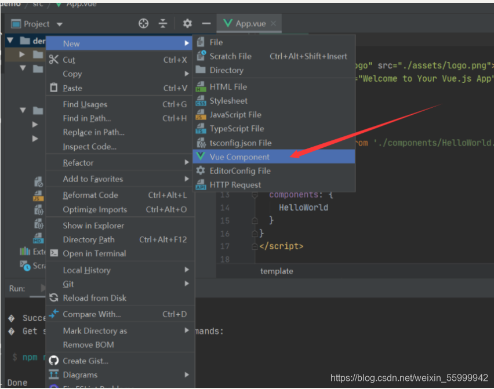Viewport: 494px width, 389px height.
Task: Click the Paste clipboard icon
Action: [x=54, y=88]
